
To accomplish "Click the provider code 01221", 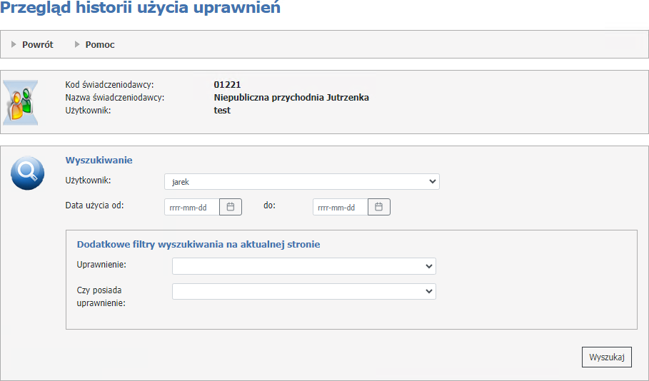I will tap(227, 85).
